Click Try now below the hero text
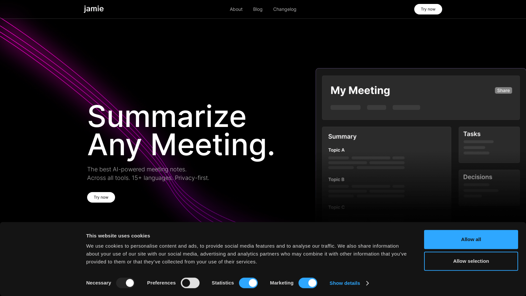The width and height of the screenshot is (526, 296). (101, 197)
